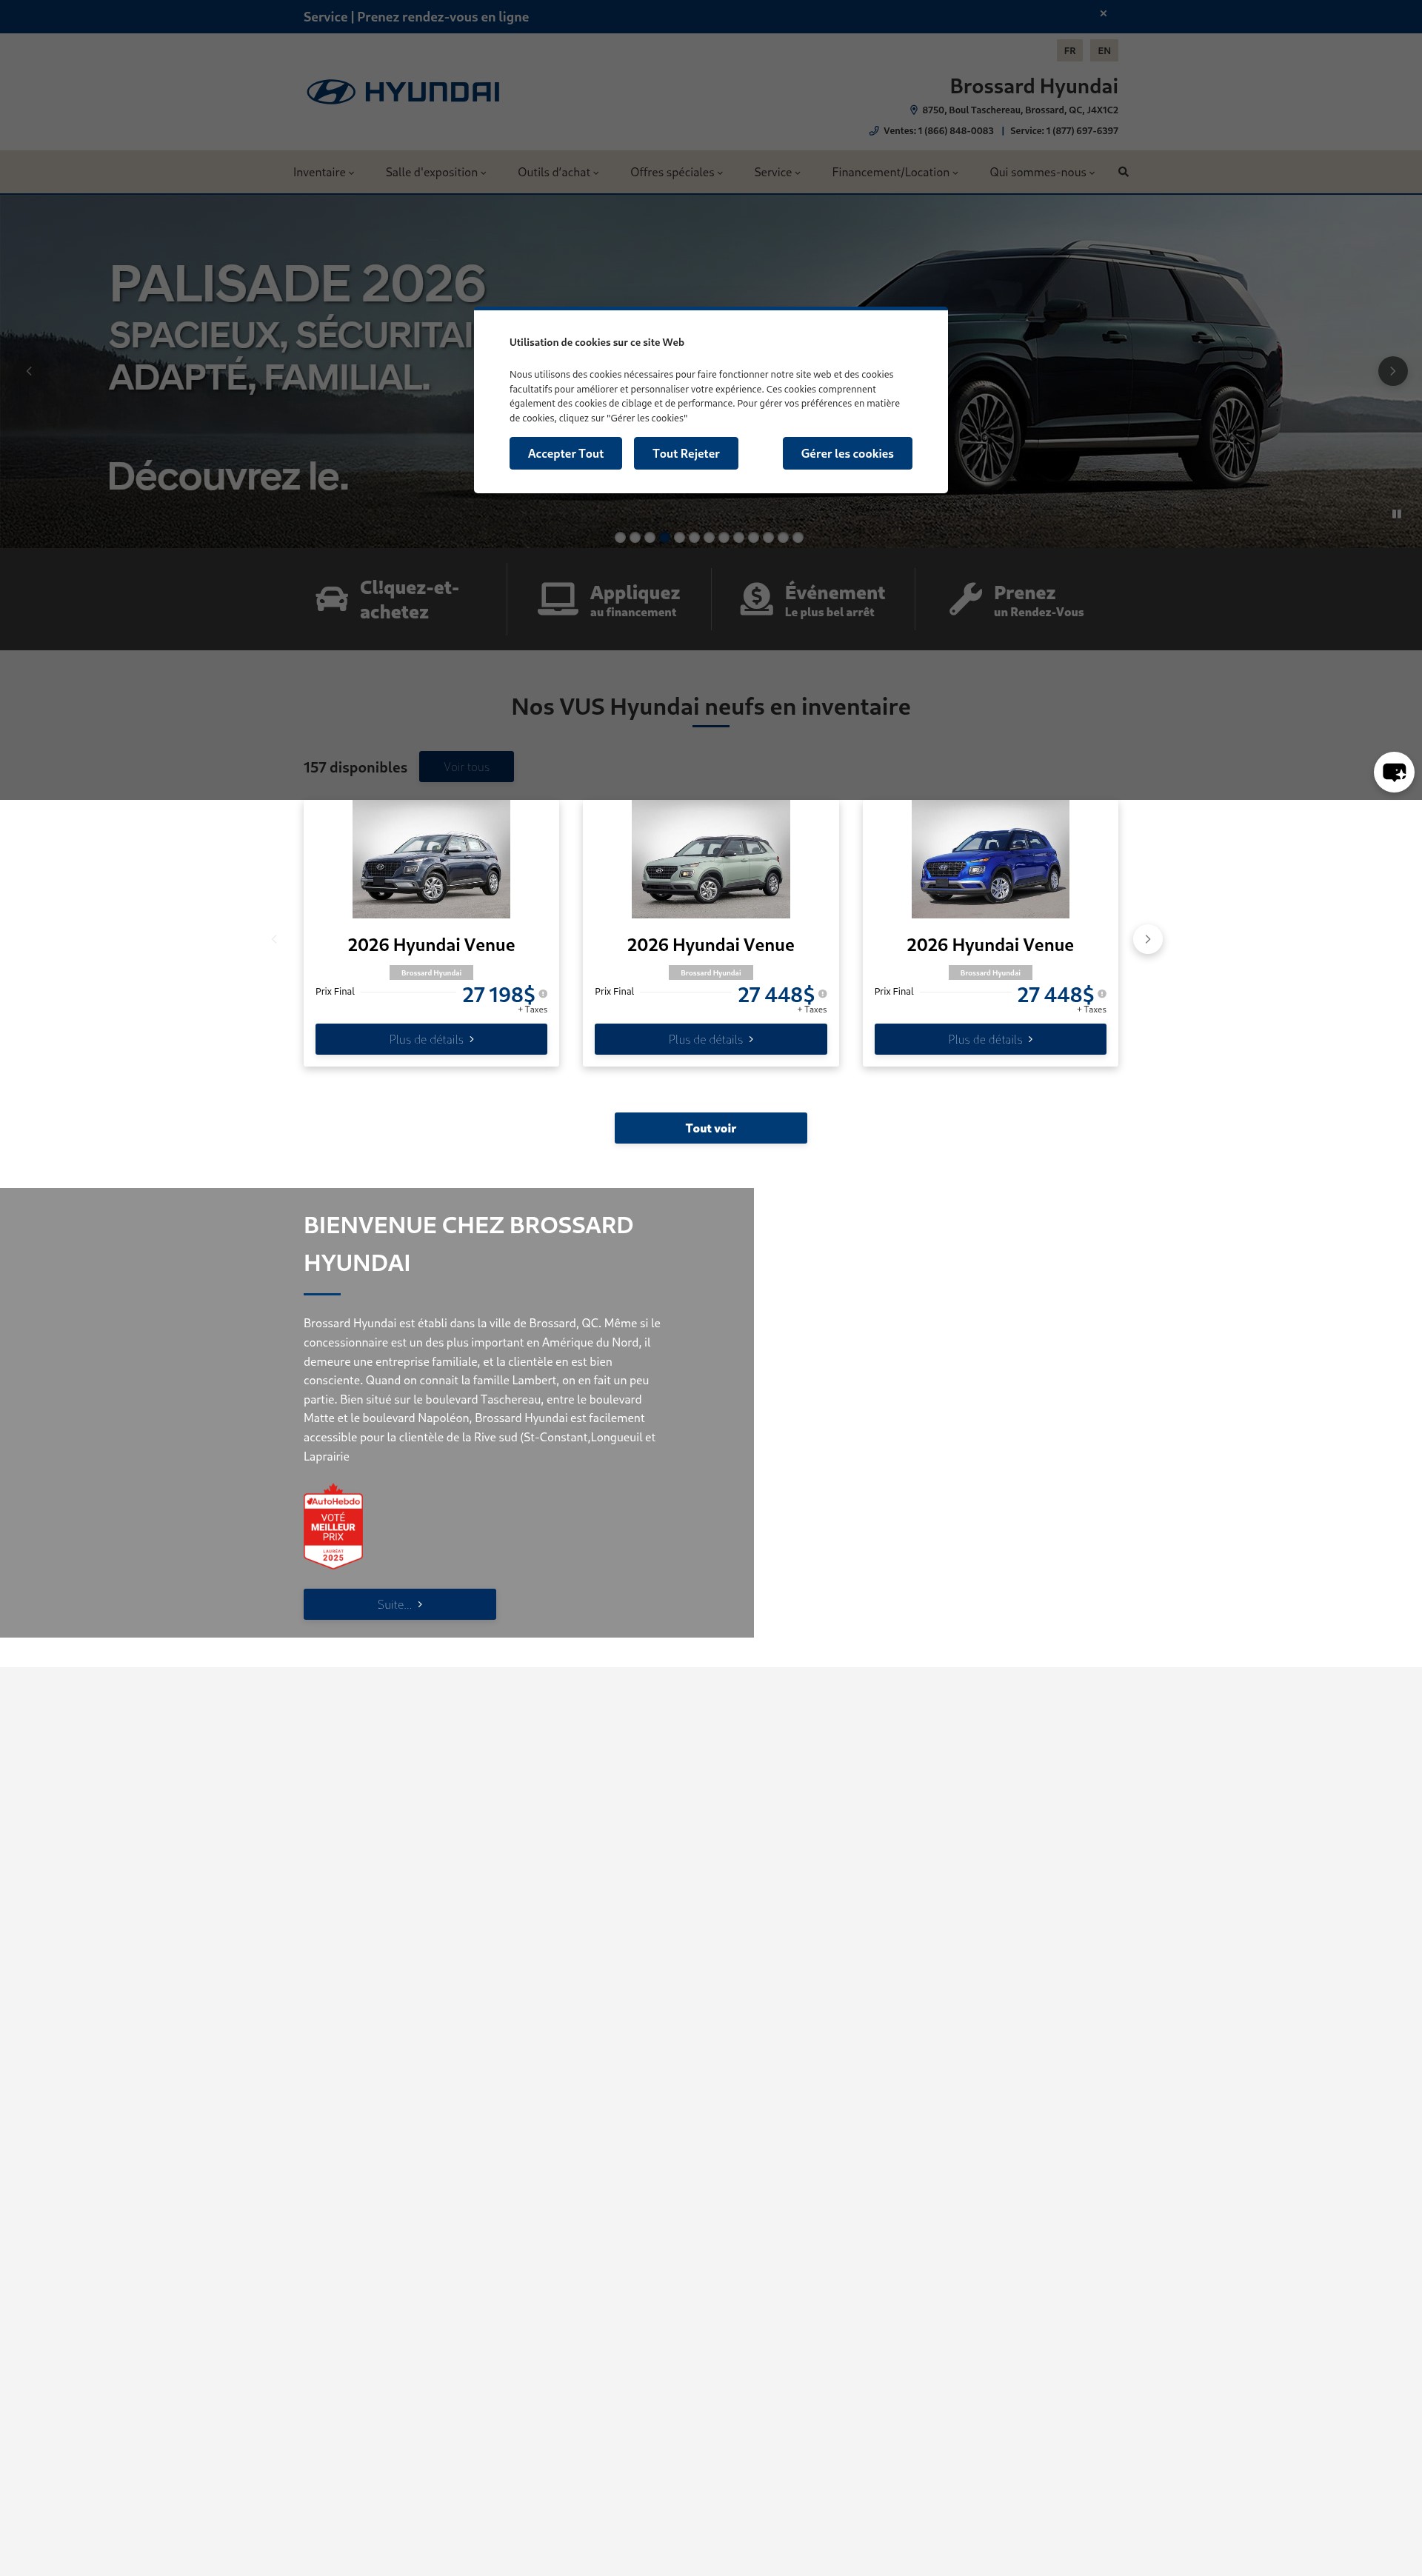Image resolution: width=1422 pixels, height=2576 pixels.
Task: Go to the previous hero slide
Action: click(x=29, y=371)
